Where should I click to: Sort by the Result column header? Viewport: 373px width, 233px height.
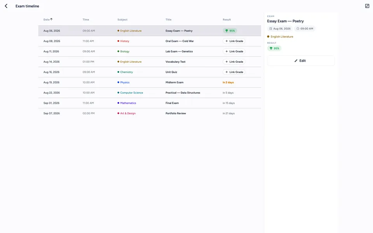click(227, 20)
